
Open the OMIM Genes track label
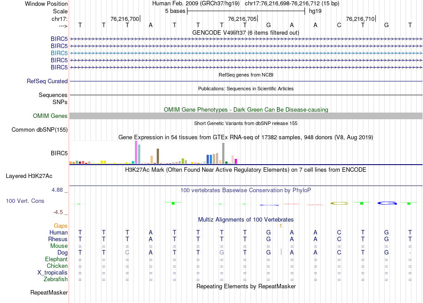(x=50, y=116)
